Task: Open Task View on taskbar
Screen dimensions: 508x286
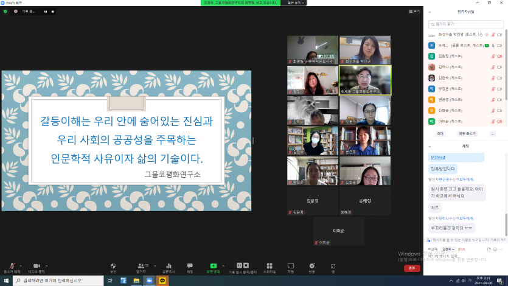Action: click(x=110, y=281)
